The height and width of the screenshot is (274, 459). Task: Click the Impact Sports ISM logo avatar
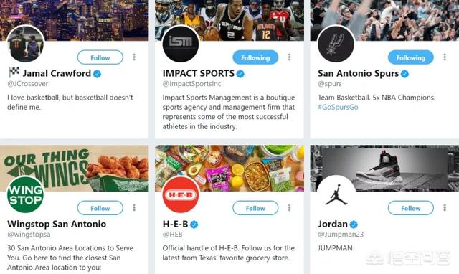[x=181, y=44]
